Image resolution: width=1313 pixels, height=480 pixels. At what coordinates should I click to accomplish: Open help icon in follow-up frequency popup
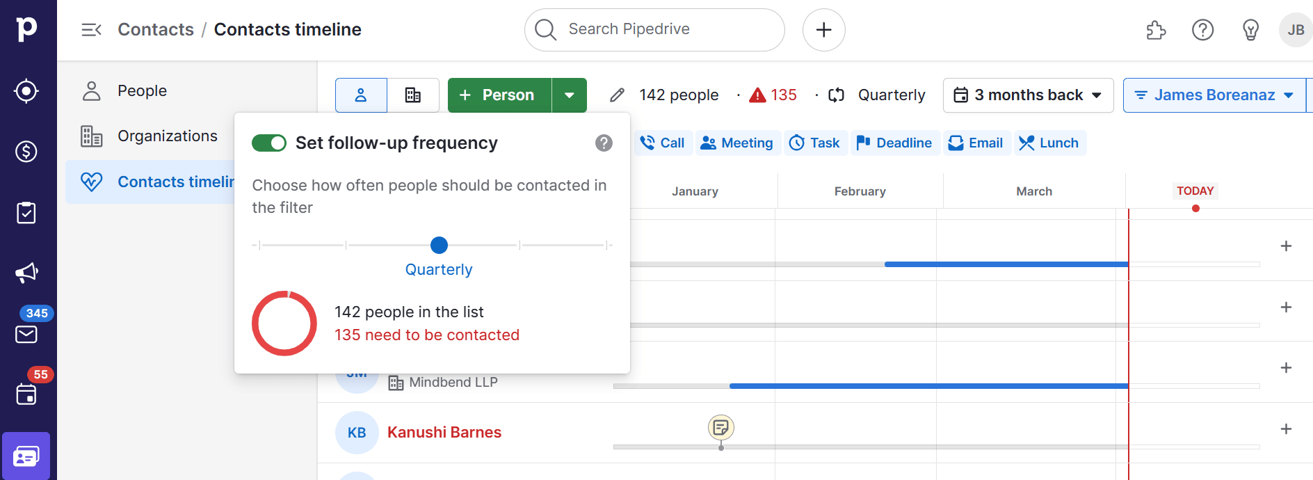click(604, 143)
